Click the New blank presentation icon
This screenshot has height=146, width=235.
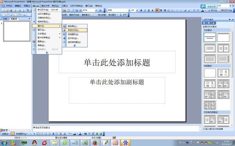pos(3,11)
